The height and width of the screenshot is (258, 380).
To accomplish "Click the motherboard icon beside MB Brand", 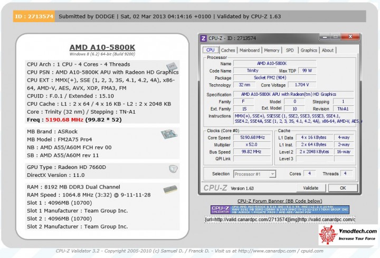I will pyautogui.click(x=169, y=134).
